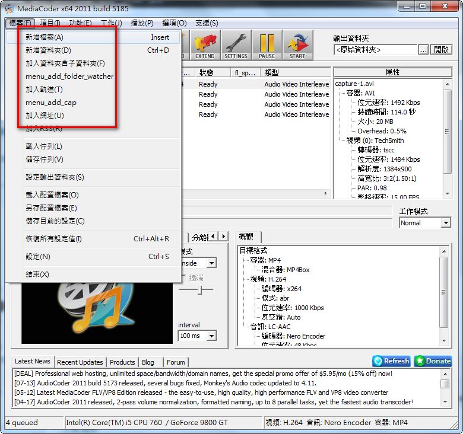
Task: Open the 功能(E) menu
Action: [x=80, y=23]
